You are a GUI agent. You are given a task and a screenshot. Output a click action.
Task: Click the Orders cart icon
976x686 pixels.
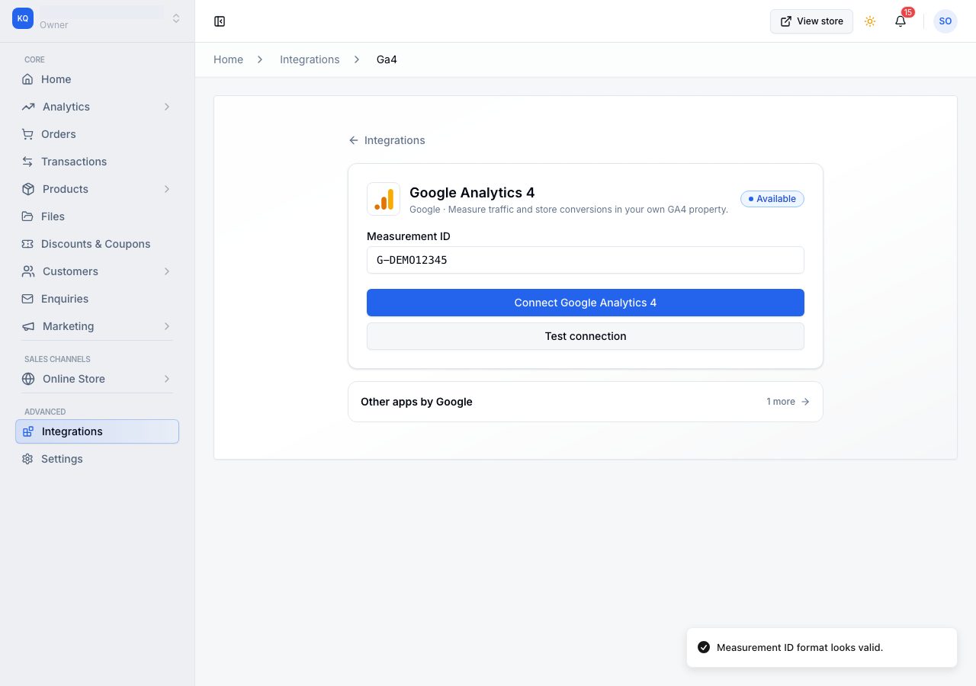click(27, 134)
